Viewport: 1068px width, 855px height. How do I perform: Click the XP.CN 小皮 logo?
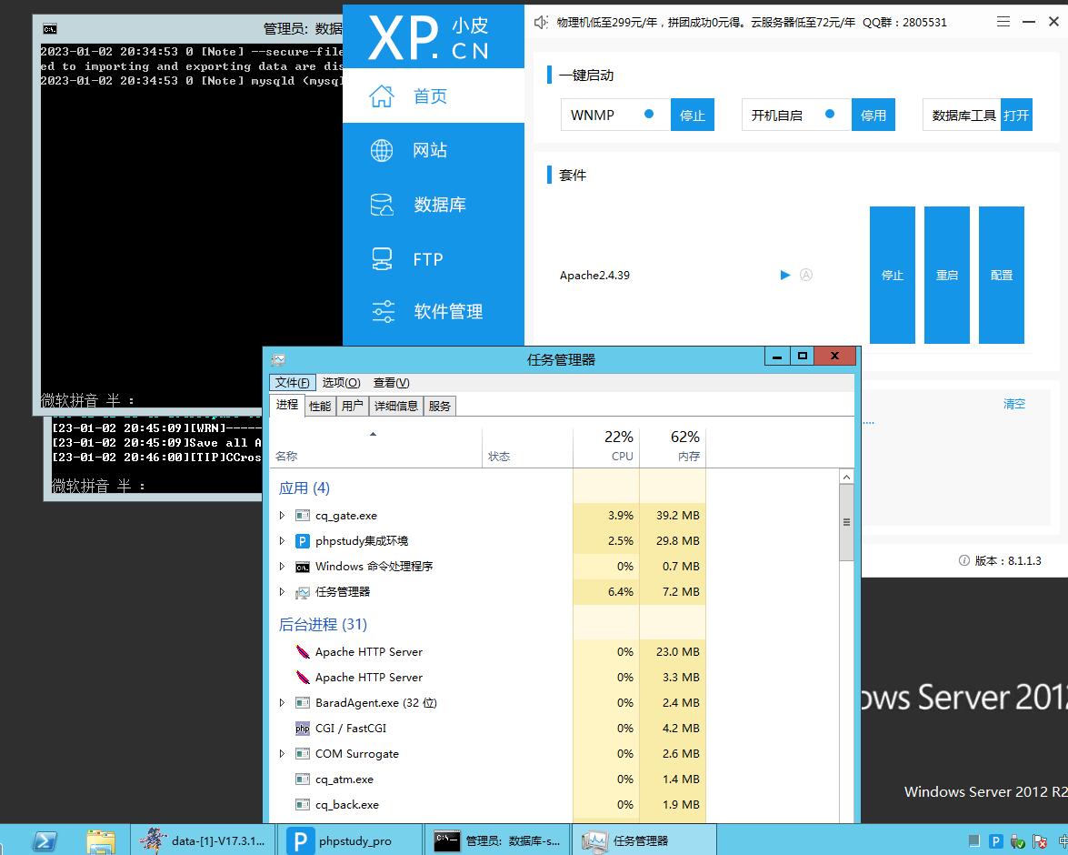tap(429, 37)
